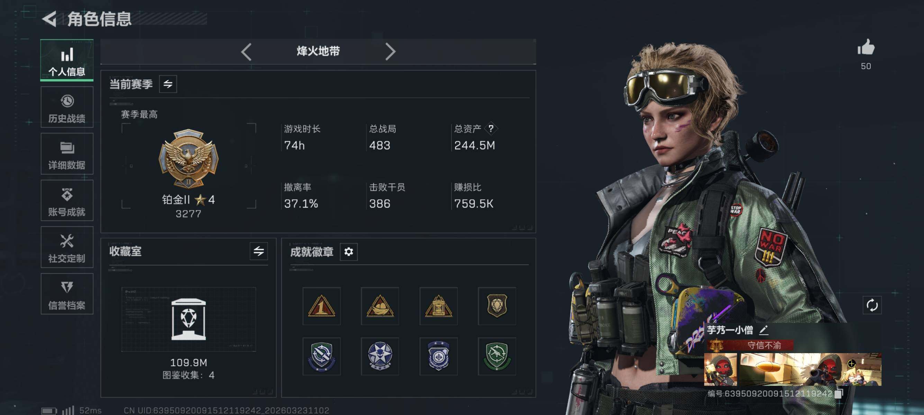The height and width of the screenshot is (415, 924).
Task: Select the number 1 triangle badge
Action: click(x=321, y=306)
